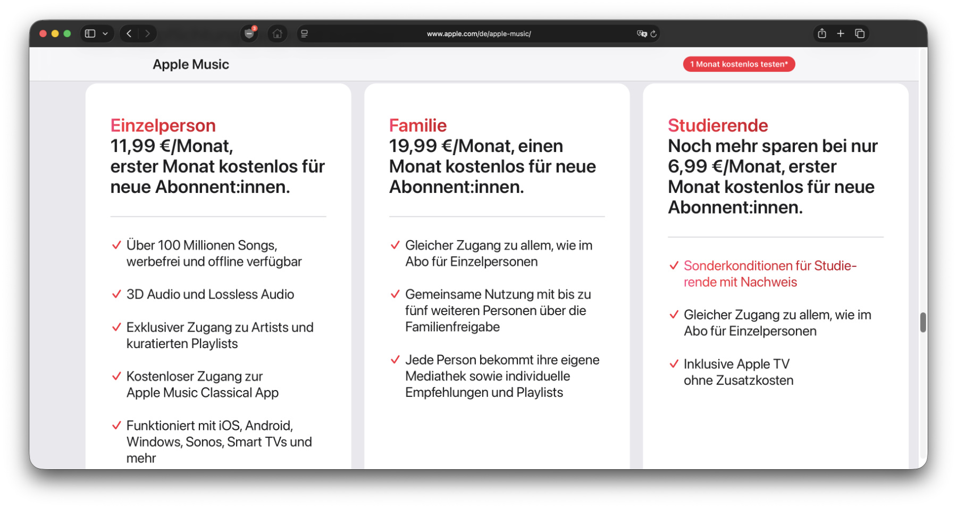Select the Studierende plan heading
Screen dimensions: 957x508
point(718,125)
